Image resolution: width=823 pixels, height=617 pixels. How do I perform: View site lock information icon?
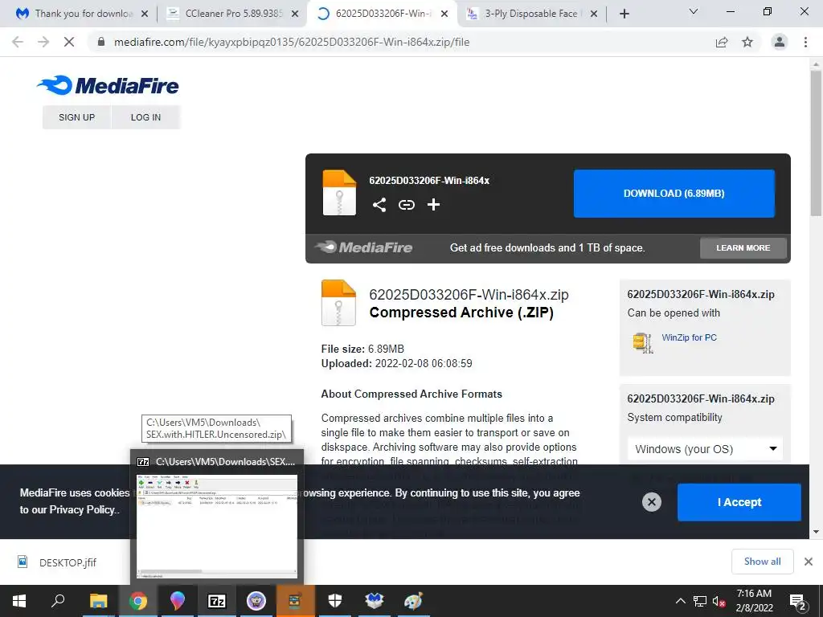point(100,42)
